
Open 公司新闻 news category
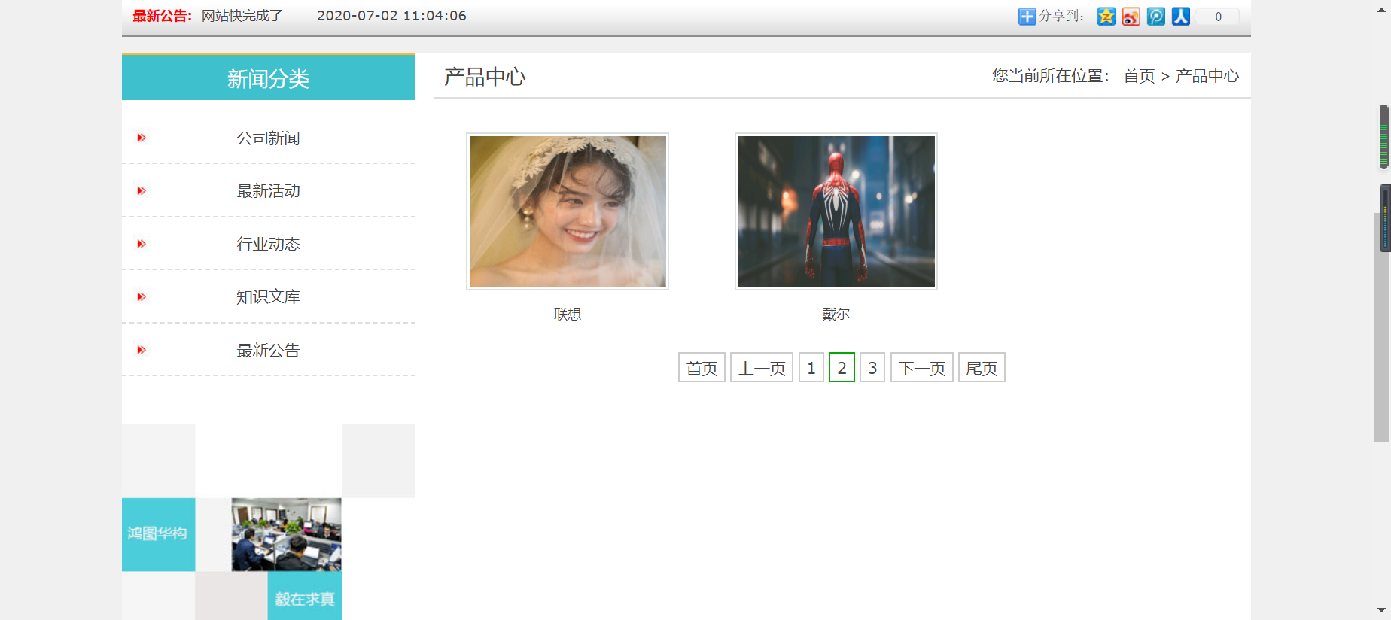(x=268, y=138)
